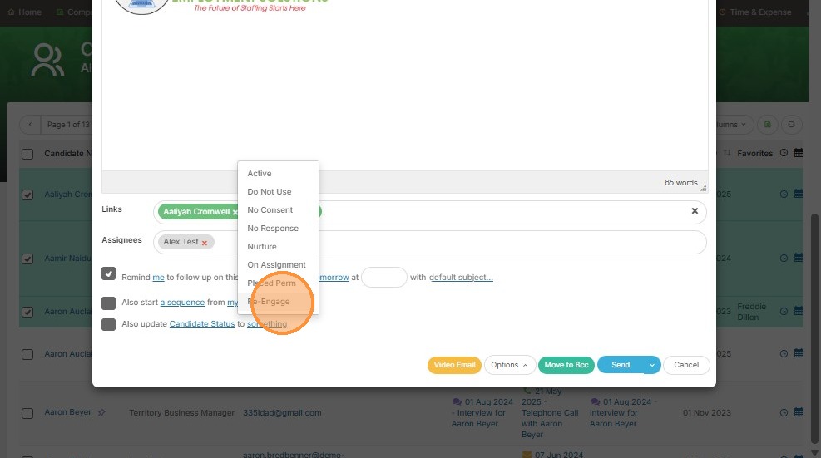Go to previous page arrow
This screenshot has width=821, height=458.
point(30,125)
